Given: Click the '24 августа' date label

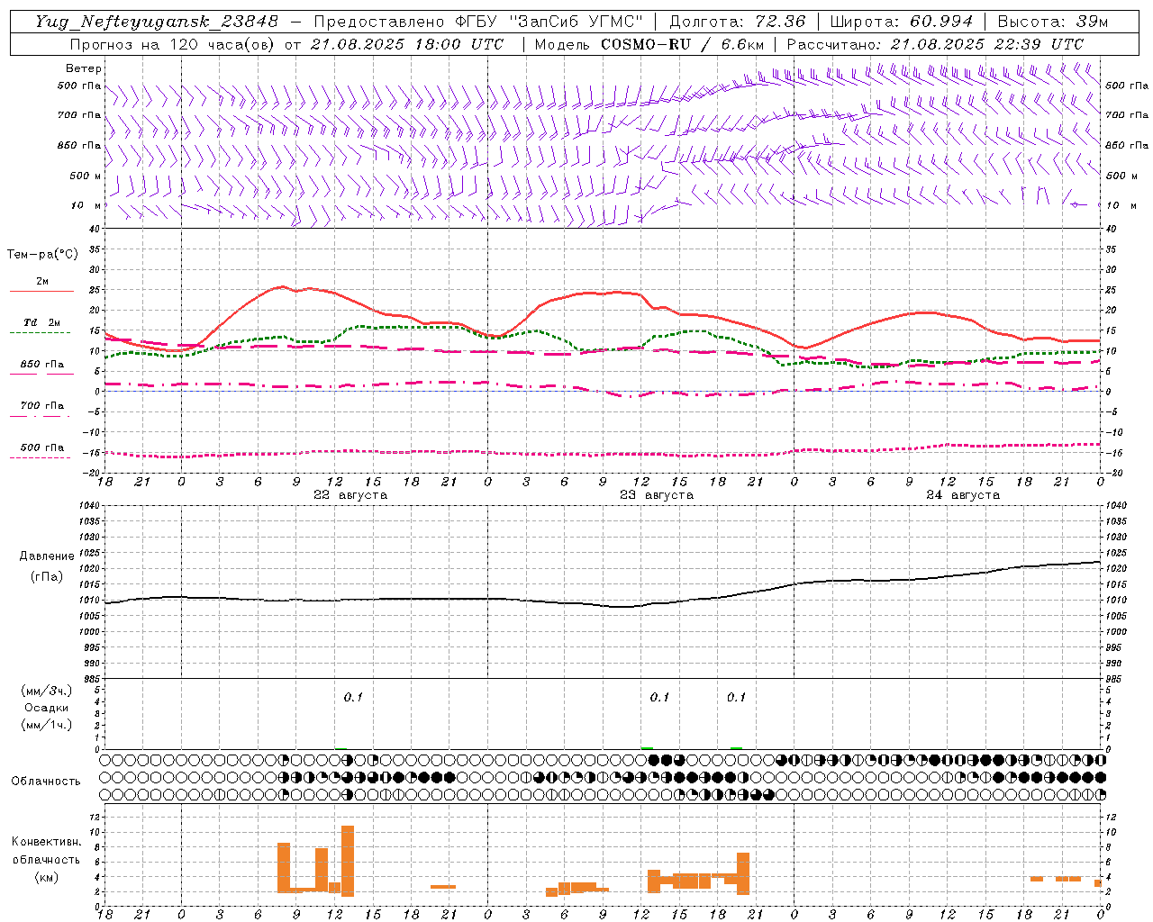Looking at the screenshot, I should tap(963, 495).
